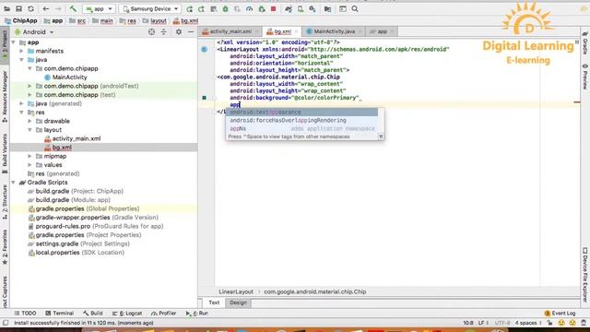Click the Attach debugger to process icon
This screenshot has width=590, height=332.
262,8
